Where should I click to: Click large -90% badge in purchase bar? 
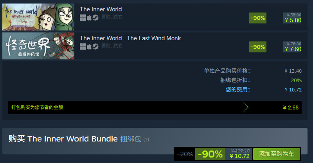click(210, 154)
